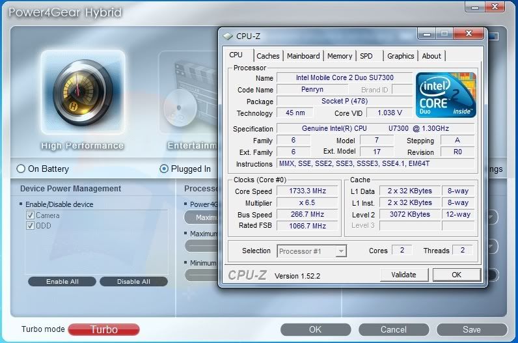Click Disable All devices button
The image size is (518, 343).
pos(133,282)
